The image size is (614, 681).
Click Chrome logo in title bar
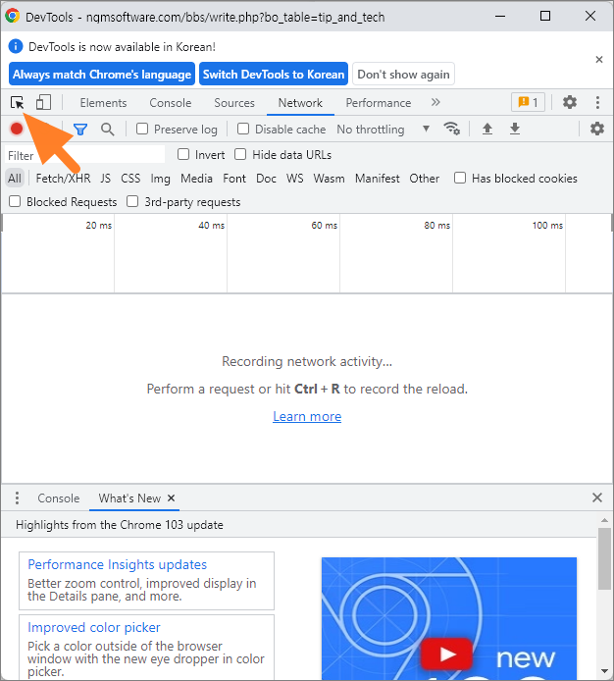12,17
